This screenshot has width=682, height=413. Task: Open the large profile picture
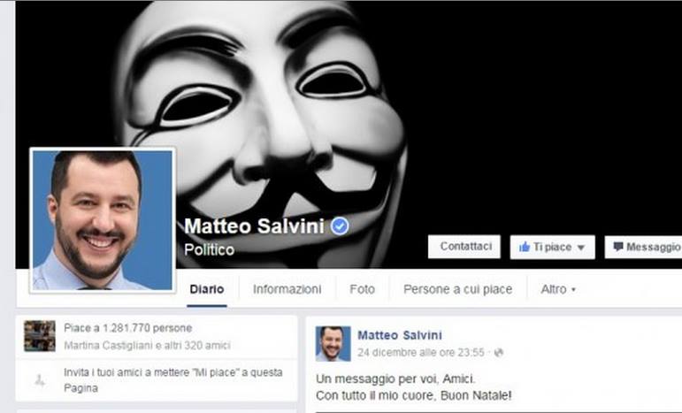(103, 220)
